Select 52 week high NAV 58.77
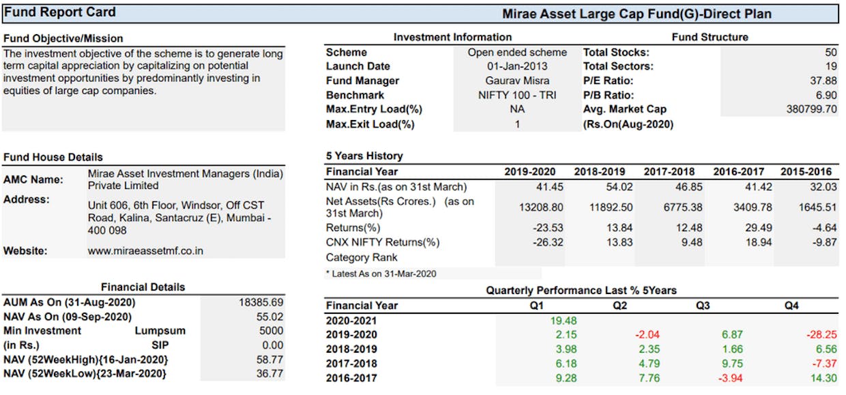This screenshot has width=846, height=395. coord(269,360)
